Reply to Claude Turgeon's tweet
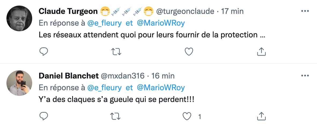The image size is (317, 126). [43, 52]
